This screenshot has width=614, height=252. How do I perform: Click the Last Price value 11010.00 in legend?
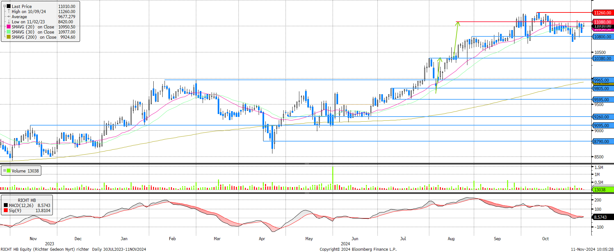[67, 6]
